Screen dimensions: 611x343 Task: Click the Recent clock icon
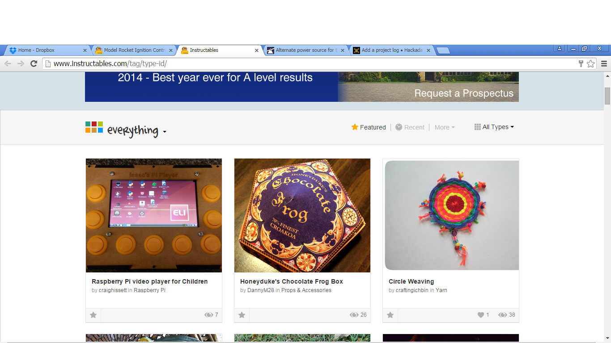399,127
